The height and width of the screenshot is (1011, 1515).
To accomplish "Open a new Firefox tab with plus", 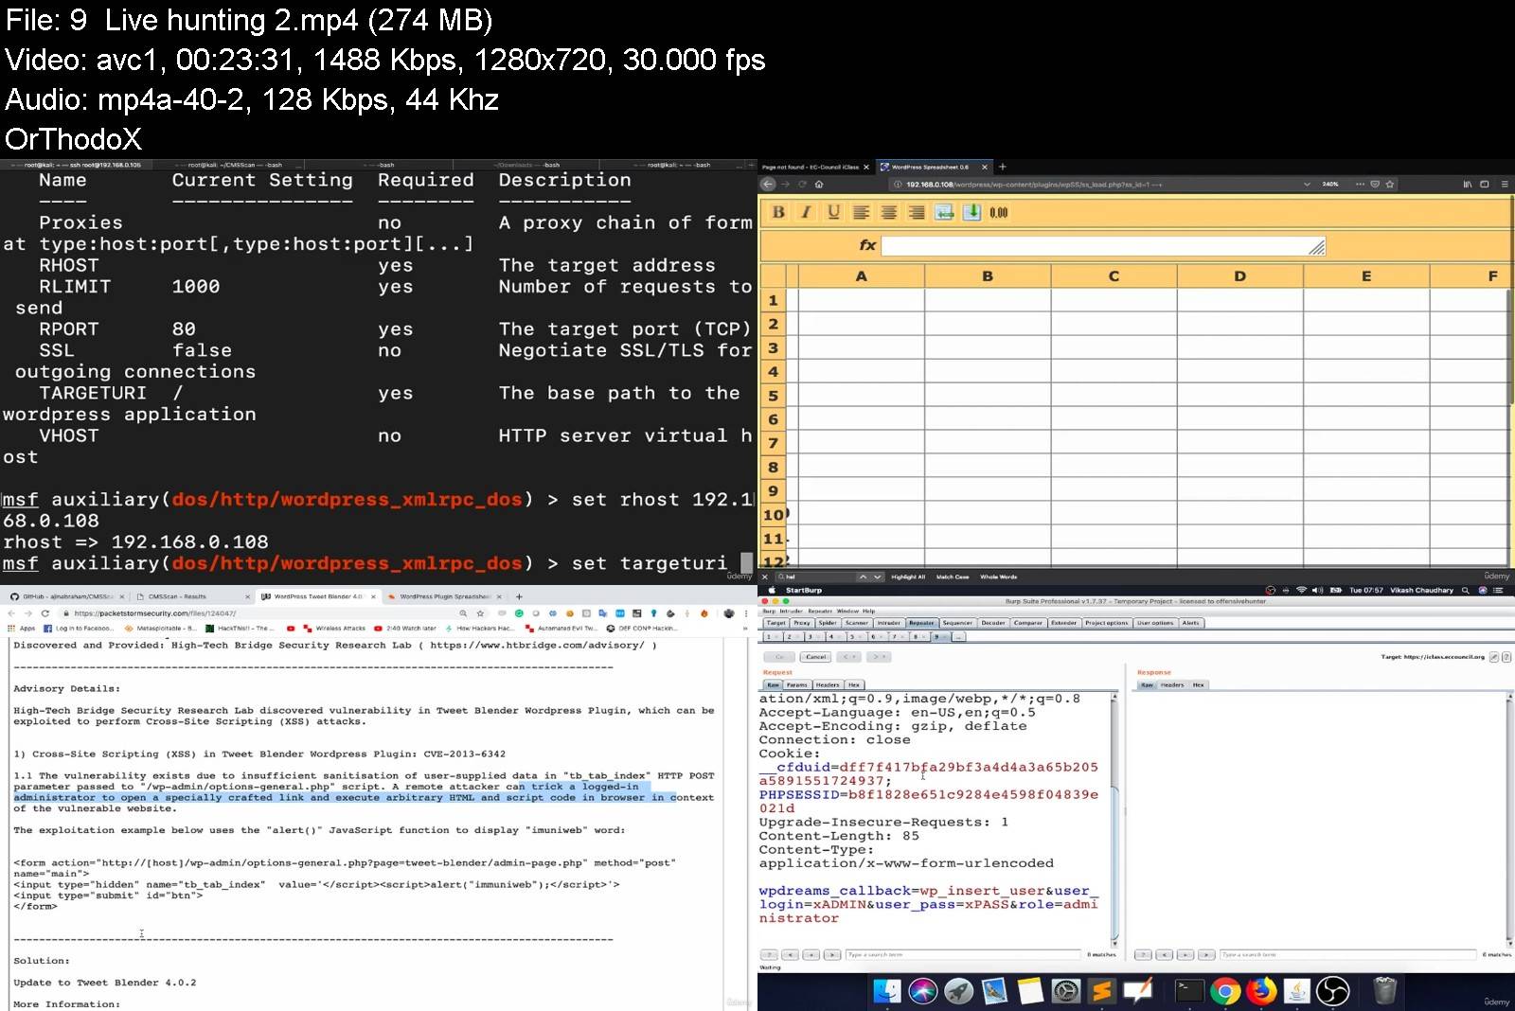I will [1003, 167].
